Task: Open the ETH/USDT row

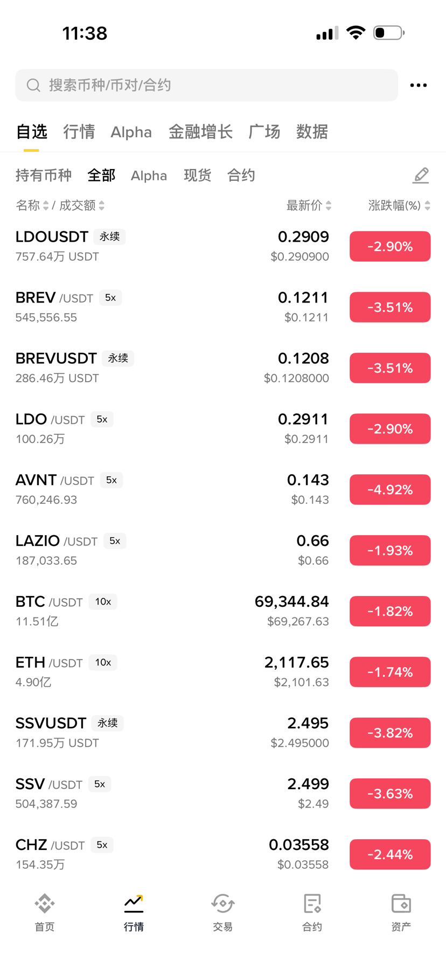Action: pos(162,672)
